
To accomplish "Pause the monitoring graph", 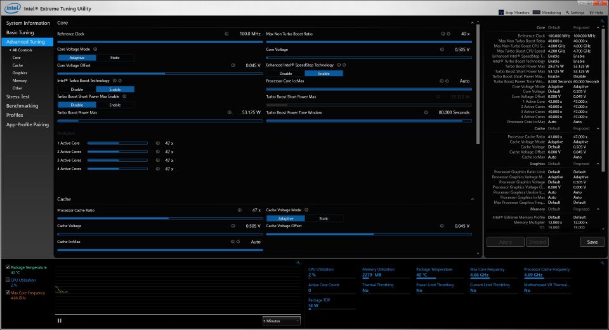I will (x=60, y=320).
